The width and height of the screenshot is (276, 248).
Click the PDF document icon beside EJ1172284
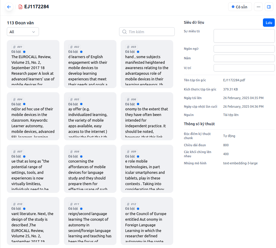(20, 7)
